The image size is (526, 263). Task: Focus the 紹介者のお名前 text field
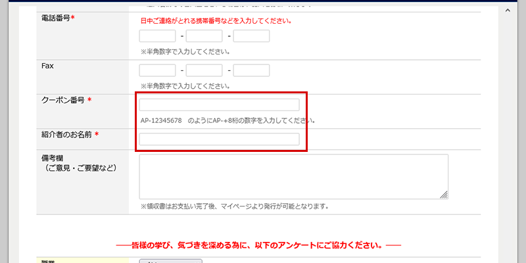[219, 139]
